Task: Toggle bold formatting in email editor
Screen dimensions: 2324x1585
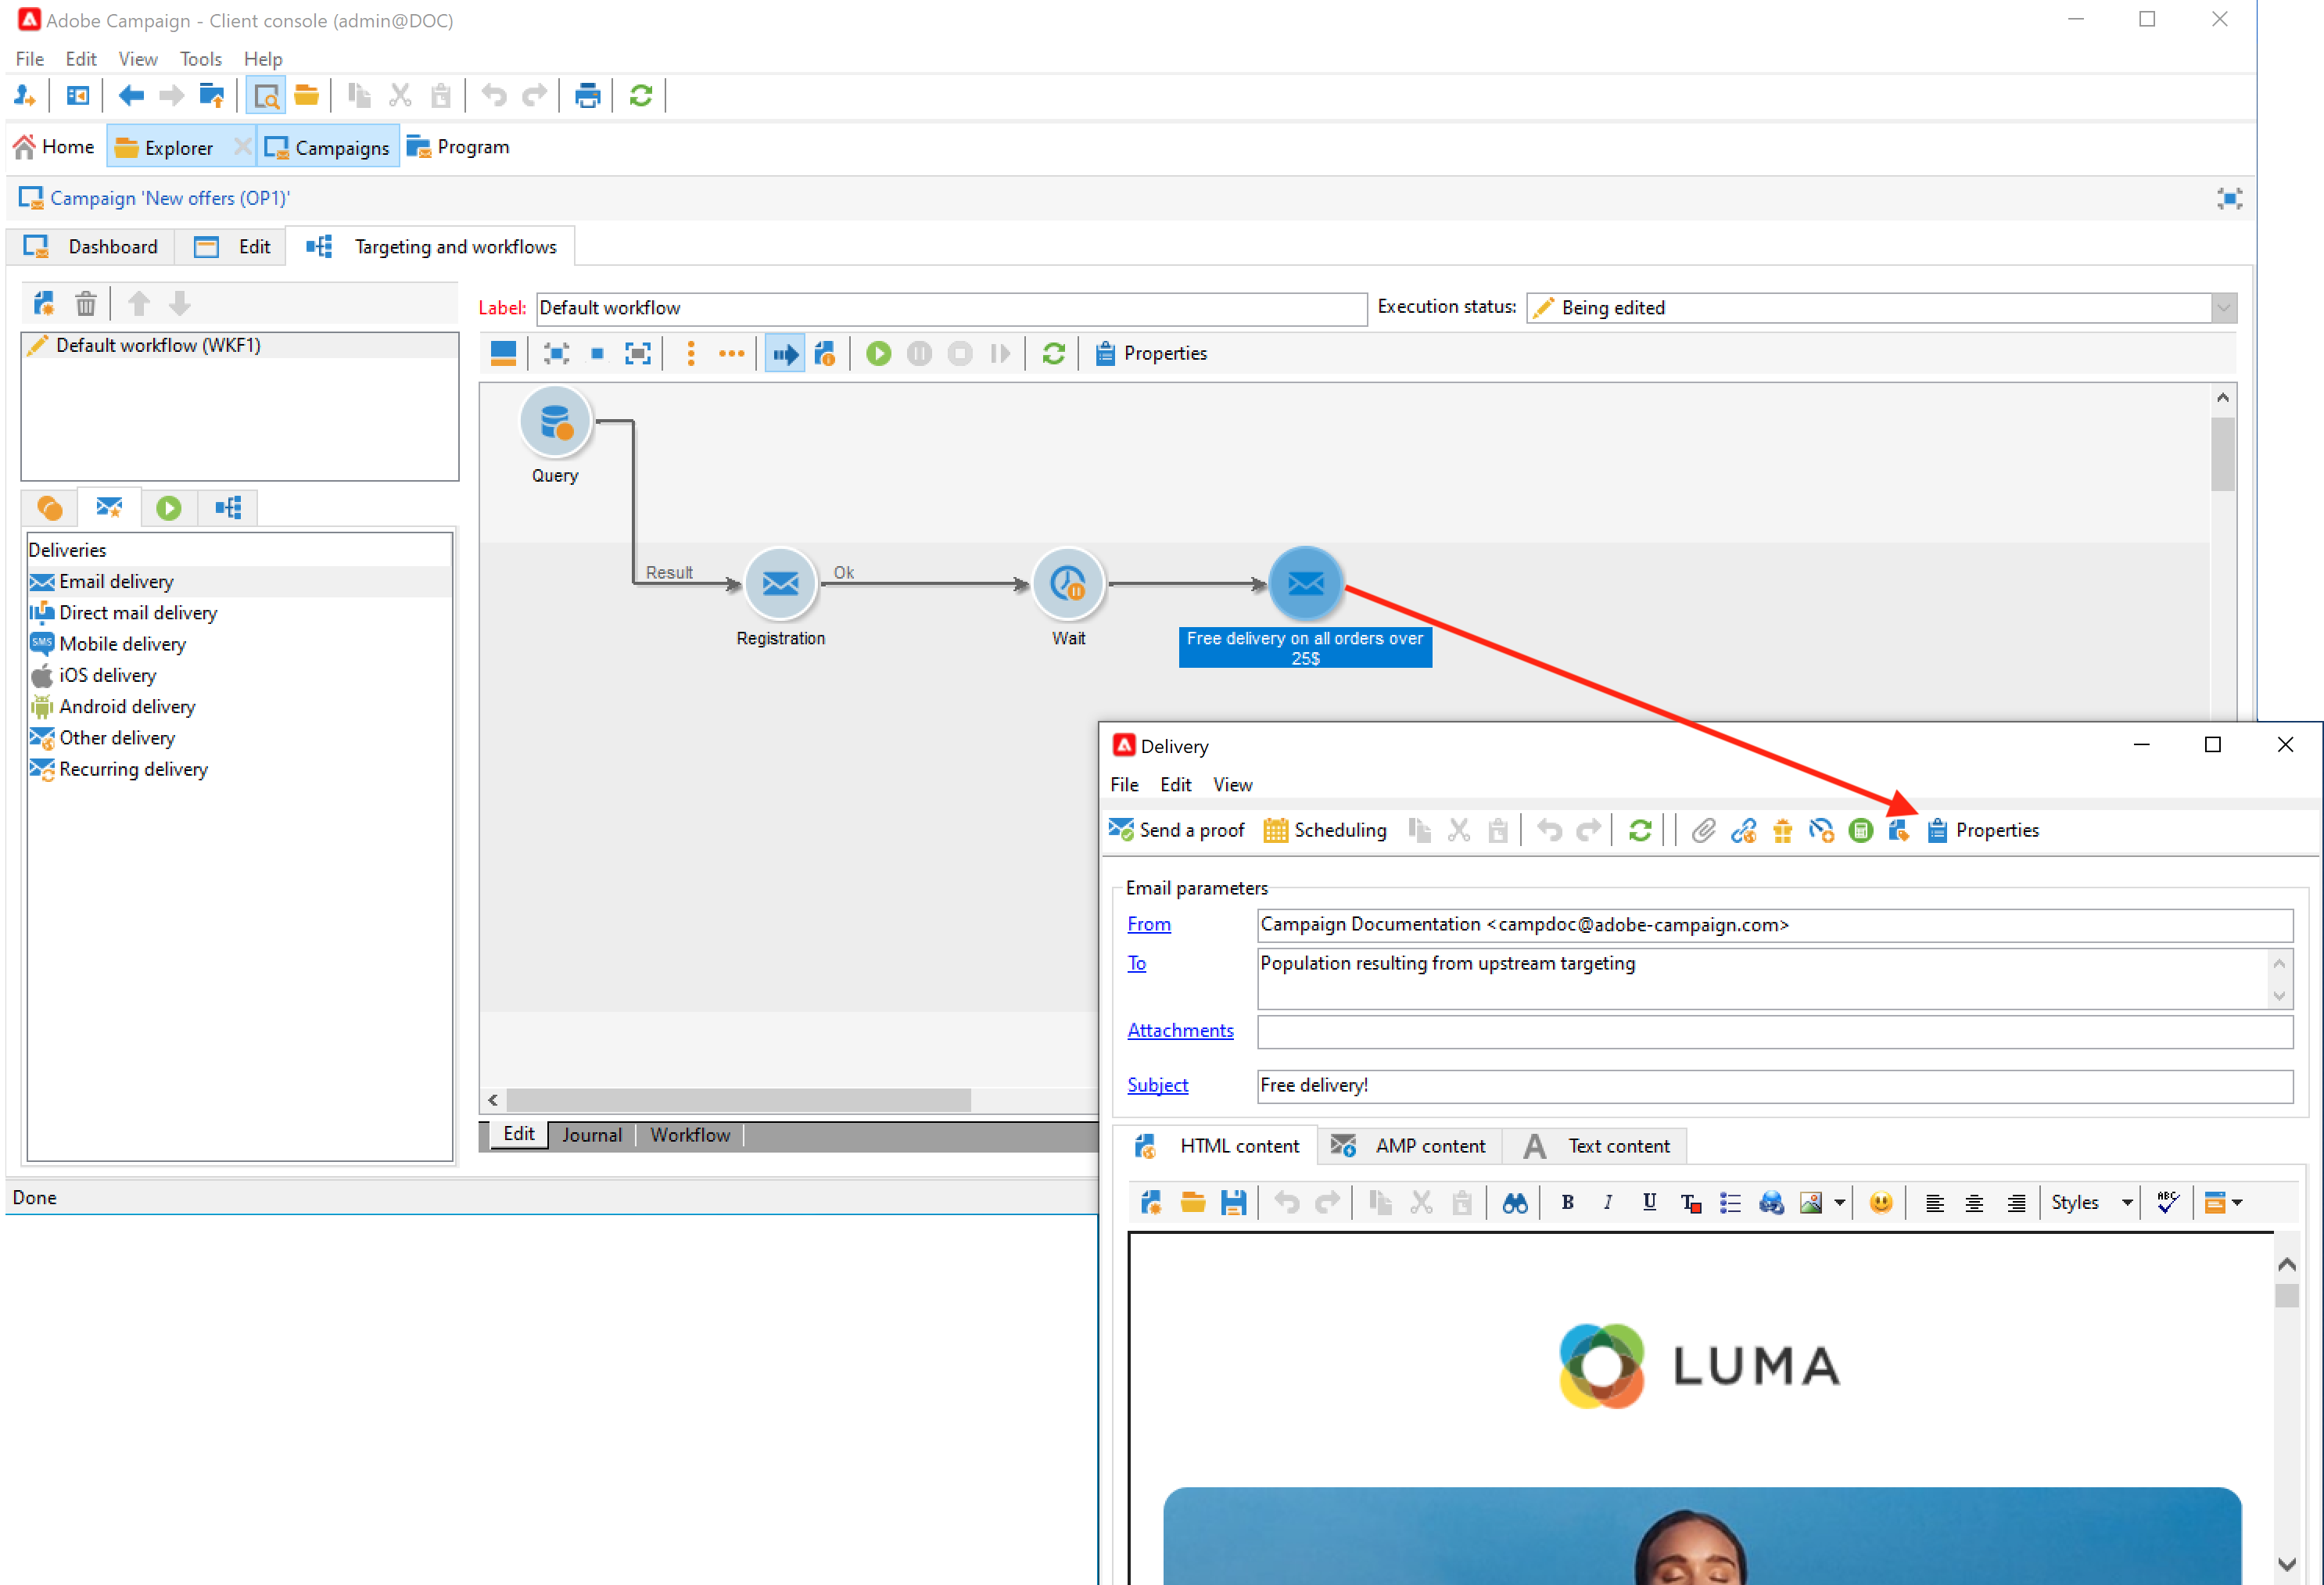Action: (x=1567, y=1203)
